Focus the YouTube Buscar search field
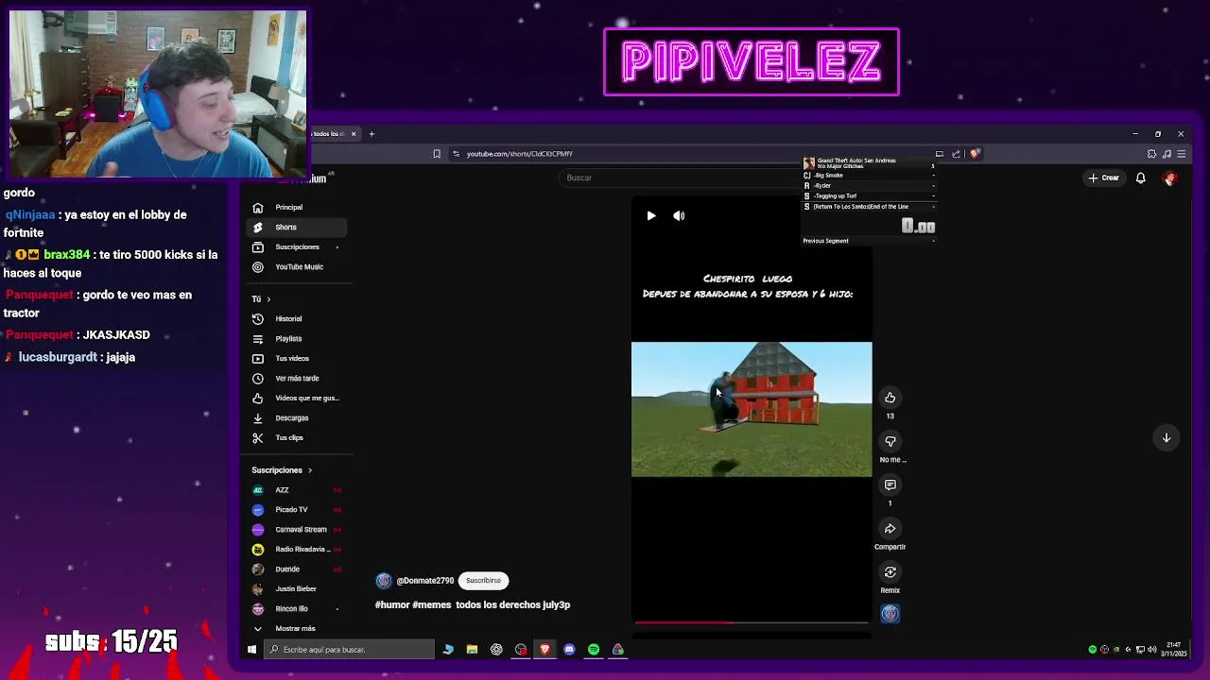Image resolution: width=1210 pixels, height=680 pixels. point(679,178)
